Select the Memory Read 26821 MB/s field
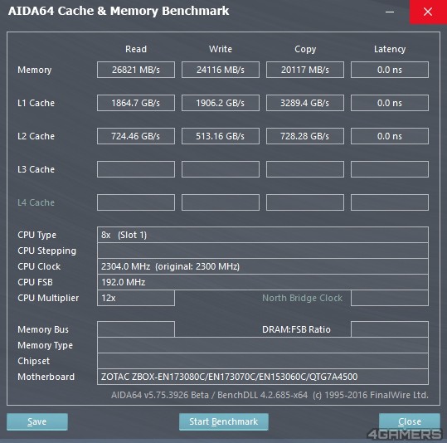Viewport: 447px width, 443px height. click(x=136, y=70)
